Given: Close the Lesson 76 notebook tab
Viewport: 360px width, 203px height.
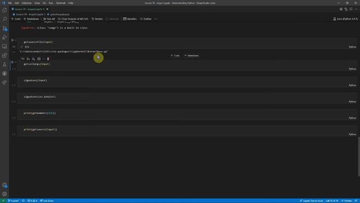Looking at the screenshot, I should tap(47, 9).
